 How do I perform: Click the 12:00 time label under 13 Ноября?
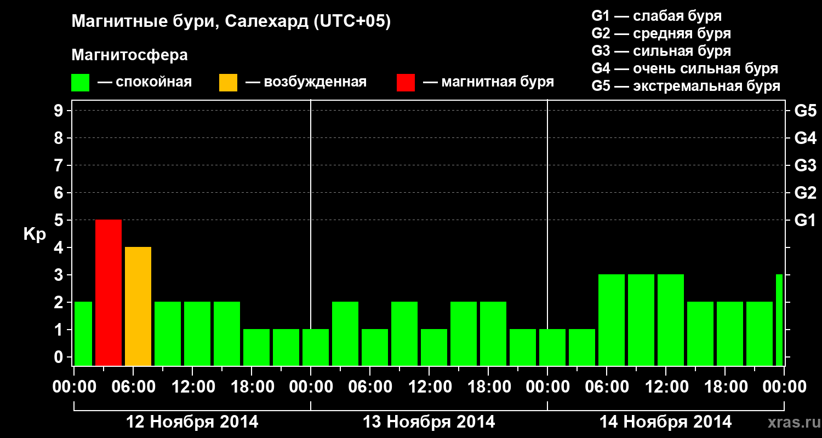click(429, 387)
